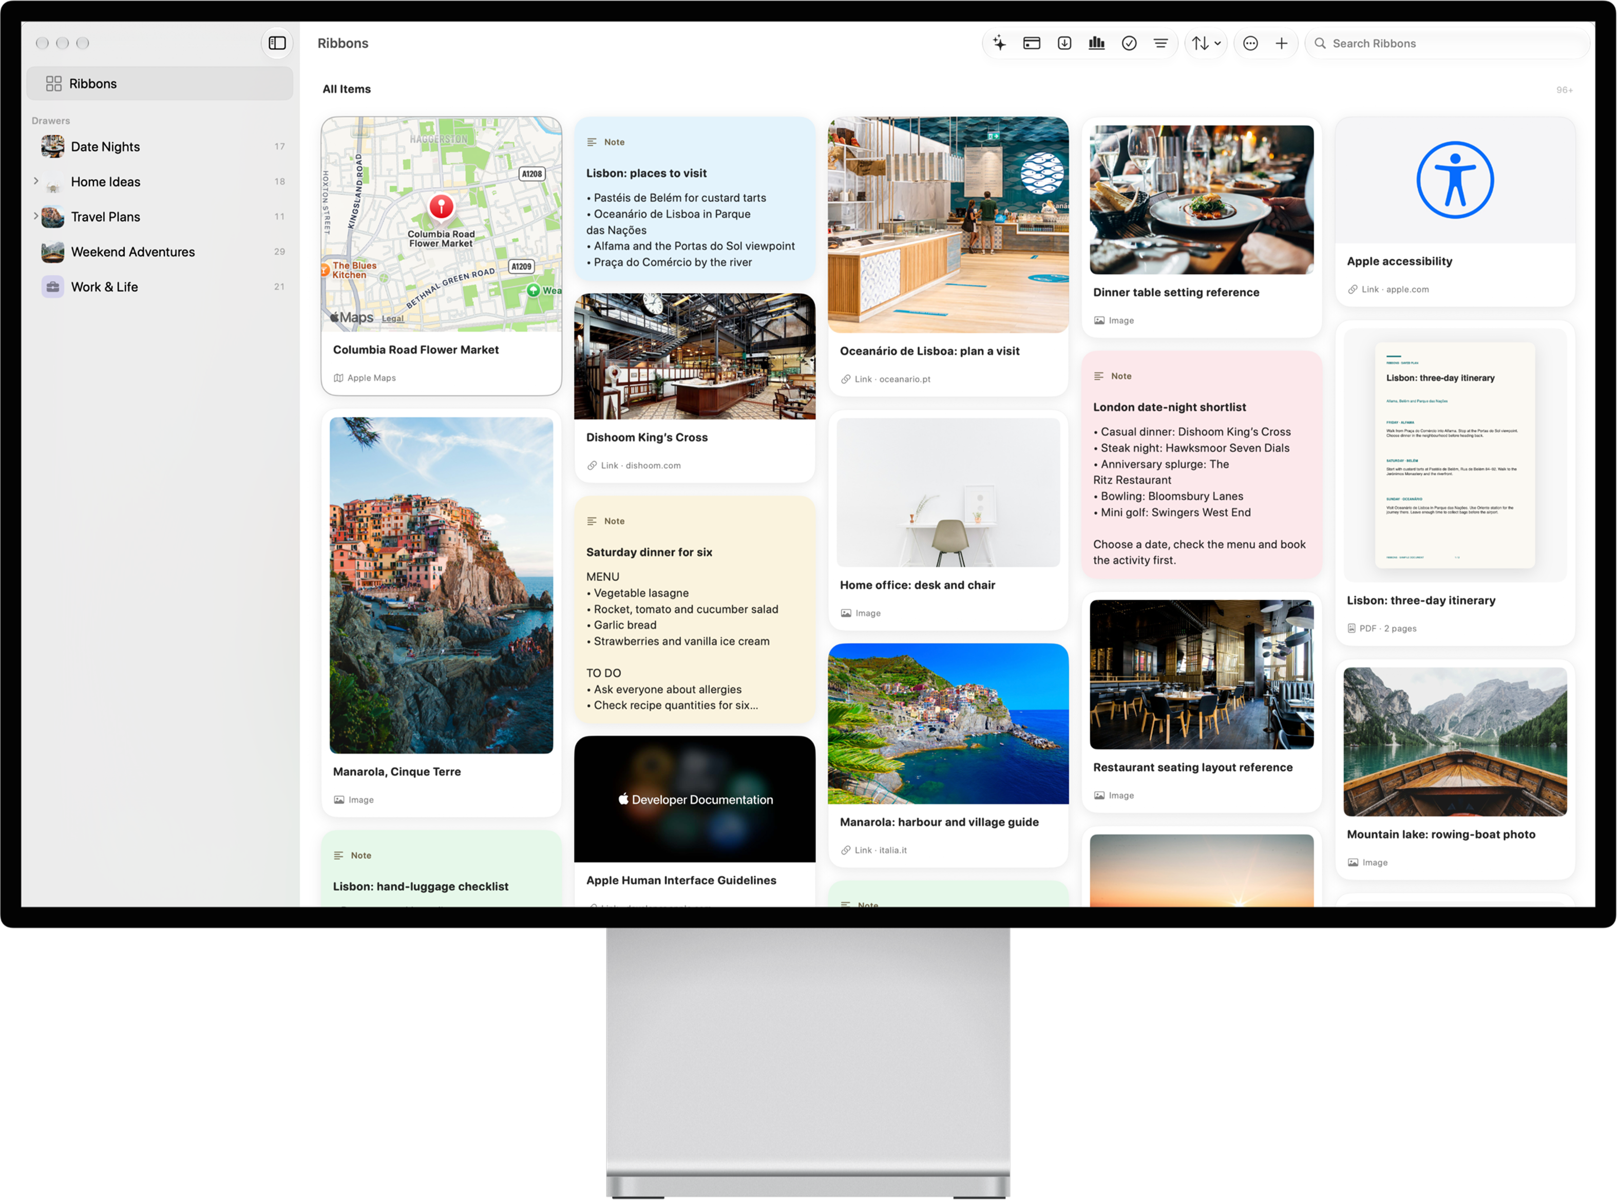Open the Home office desk and chair image
The height and width of the screenshot is (1200, 1617).
coord(948,492)
